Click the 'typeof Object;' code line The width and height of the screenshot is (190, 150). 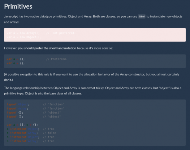click(x=18, y=105)
